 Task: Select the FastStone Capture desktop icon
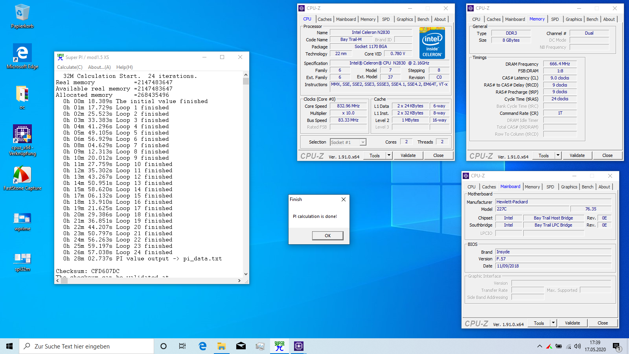[x=22, y=179]
